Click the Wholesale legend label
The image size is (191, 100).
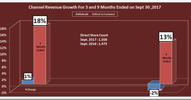coord(83,14)
